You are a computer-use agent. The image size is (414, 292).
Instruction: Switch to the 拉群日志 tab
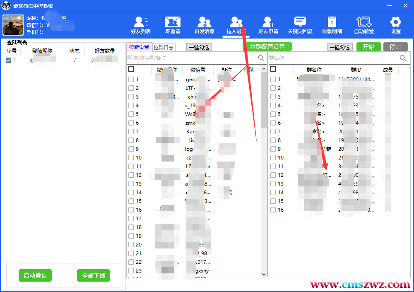click(164, 47)
